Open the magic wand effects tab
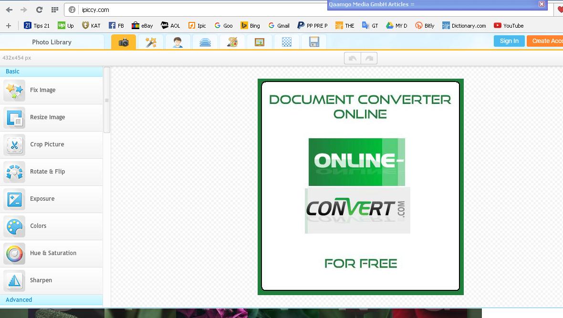Image resolution: width=563 pixels, height=318 pixels. [x=151, y=42]
